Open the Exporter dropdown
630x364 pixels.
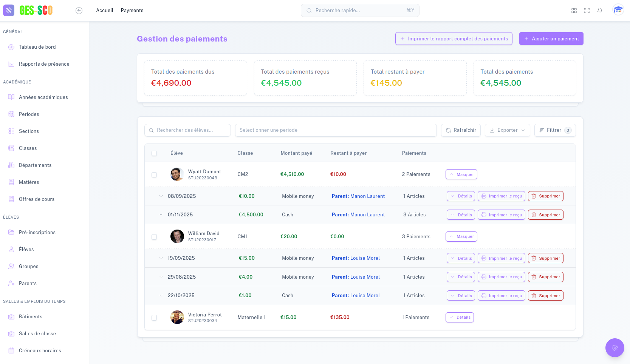(507, 130)
